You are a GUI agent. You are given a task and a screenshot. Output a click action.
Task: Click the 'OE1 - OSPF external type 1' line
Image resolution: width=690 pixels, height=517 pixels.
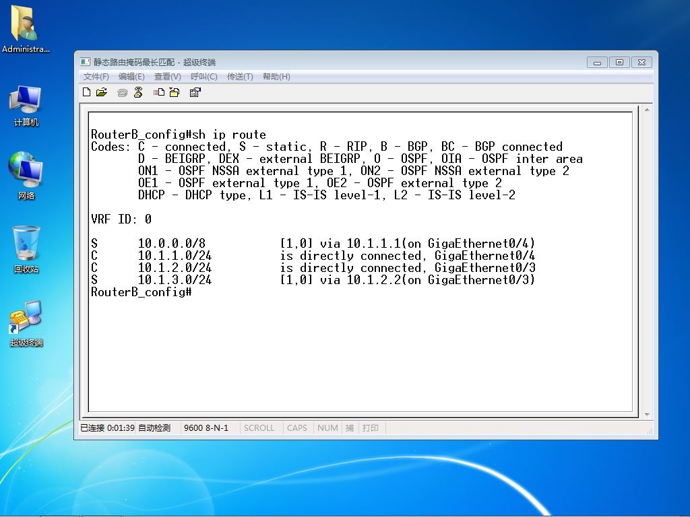[x=320, y=183]
